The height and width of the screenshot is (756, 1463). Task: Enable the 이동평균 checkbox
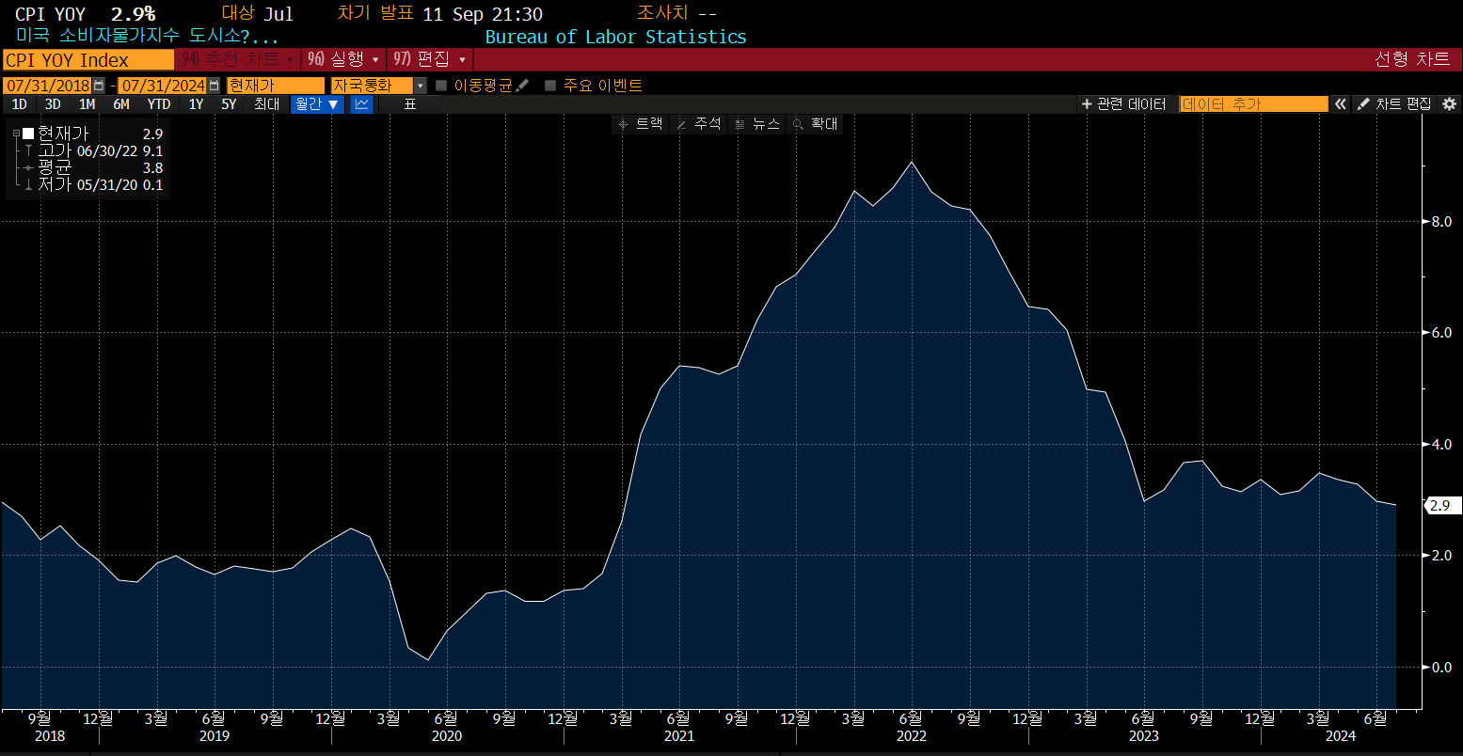point(441,86)
